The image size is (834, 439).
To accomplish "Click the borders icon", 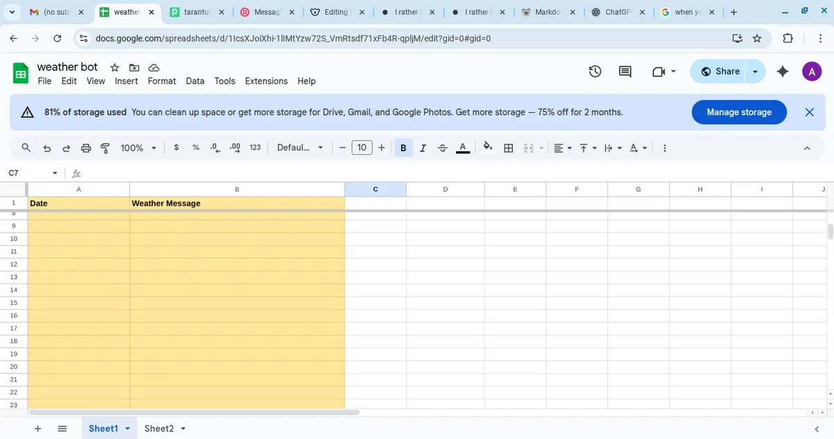I will [509, 148].
